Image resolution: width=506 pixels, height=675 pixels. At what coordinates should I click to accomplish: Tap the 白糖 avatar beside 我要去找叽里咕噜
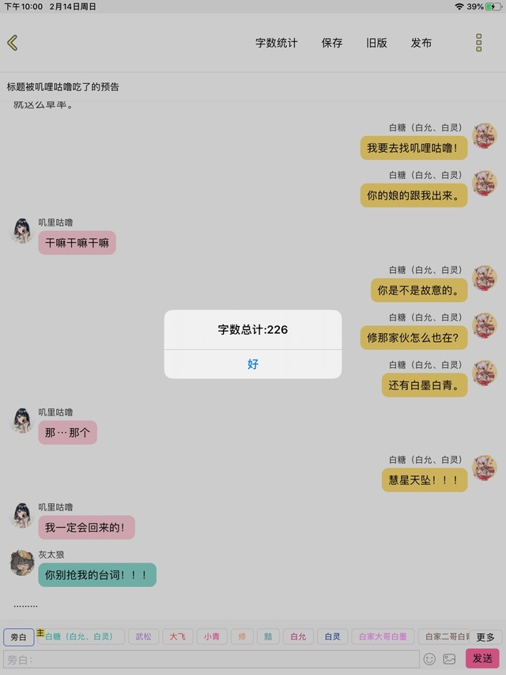click(x=485, y=136)
